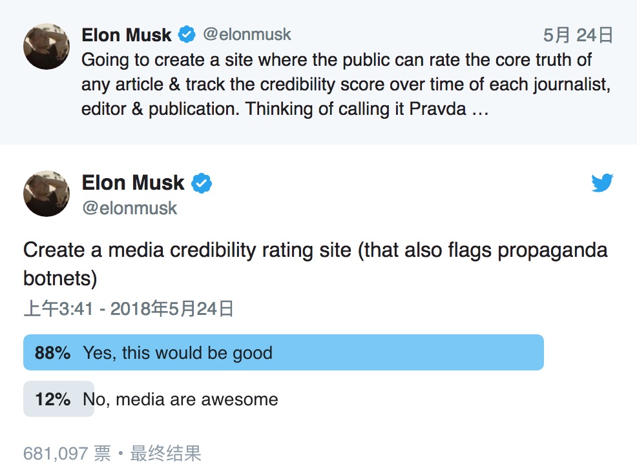Click the 12% result bar
The height and width of the screenshot is (475, 637).
coord(59,399)
